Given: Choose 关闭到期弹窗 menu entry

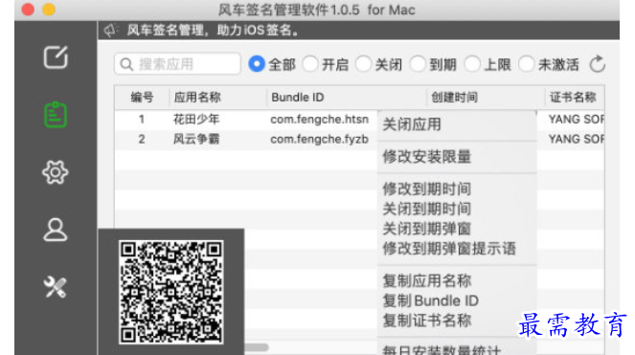Looking at the screenshot, I should pos(427,229).
